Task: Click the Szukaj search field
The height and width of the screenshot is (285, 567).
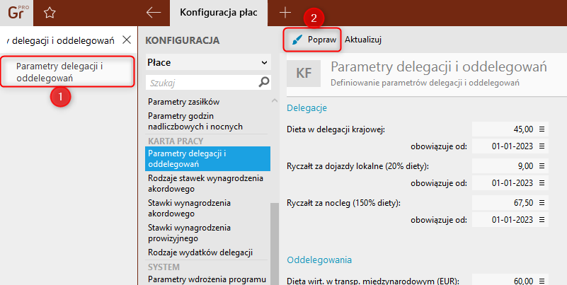Action: pos(200,83)
